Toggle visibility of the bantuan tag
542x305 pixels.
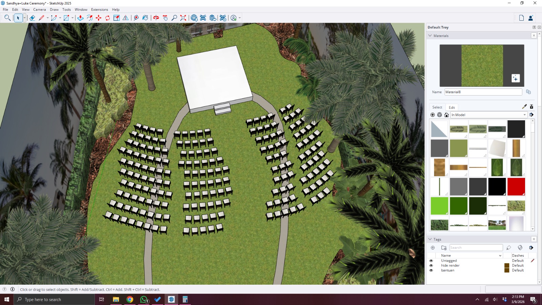[431, 270]
